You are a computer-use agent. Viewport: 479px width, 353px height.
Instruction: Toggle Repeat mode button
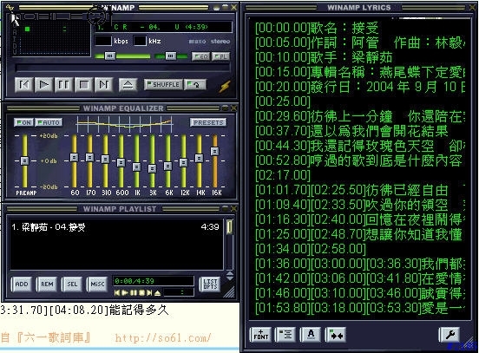195,85
